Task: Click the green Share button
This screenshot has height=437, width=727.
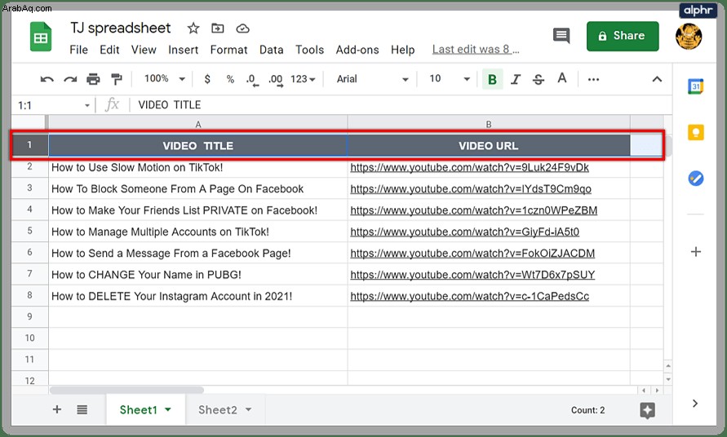Action: point(623,36)
